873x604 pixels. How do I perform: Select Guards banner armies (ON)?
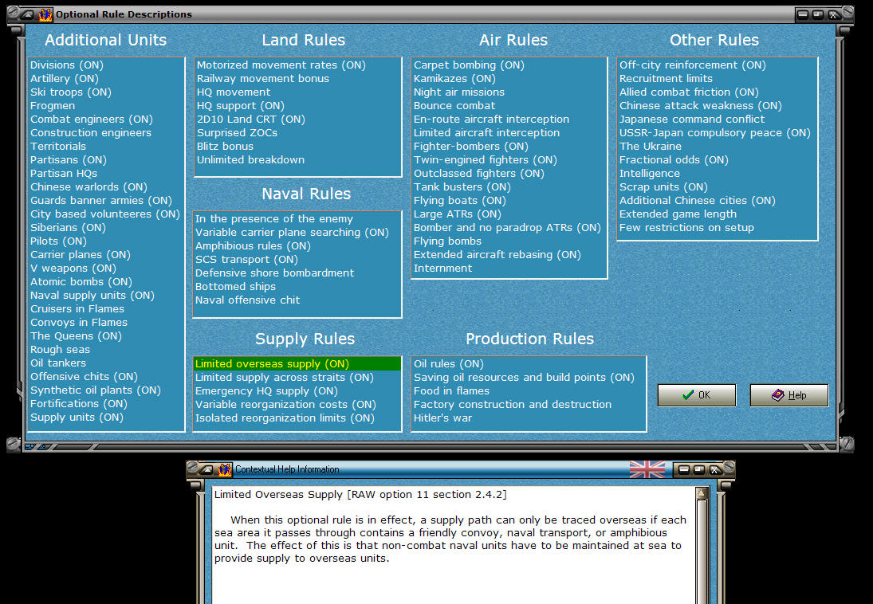(100, 201)
